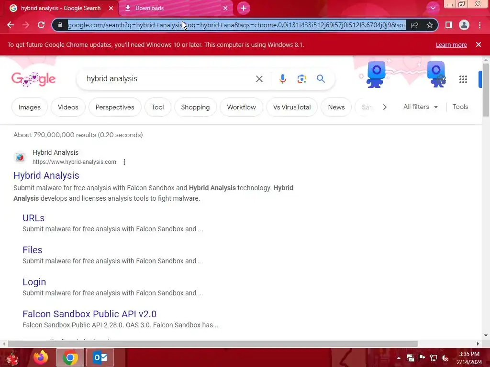Click the taskbar clock showing 3:35 PM

point(469,358)
